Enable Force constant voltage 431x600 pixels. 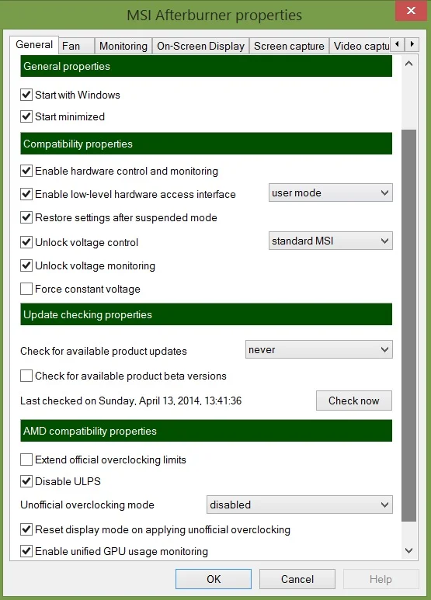26,289
